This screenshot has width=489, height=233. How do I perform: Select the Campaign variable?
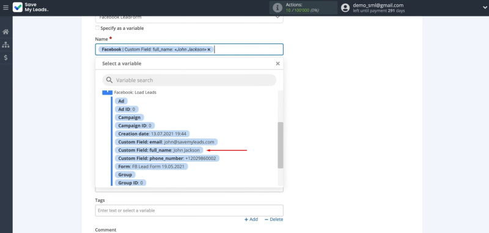tap(130, 118)
